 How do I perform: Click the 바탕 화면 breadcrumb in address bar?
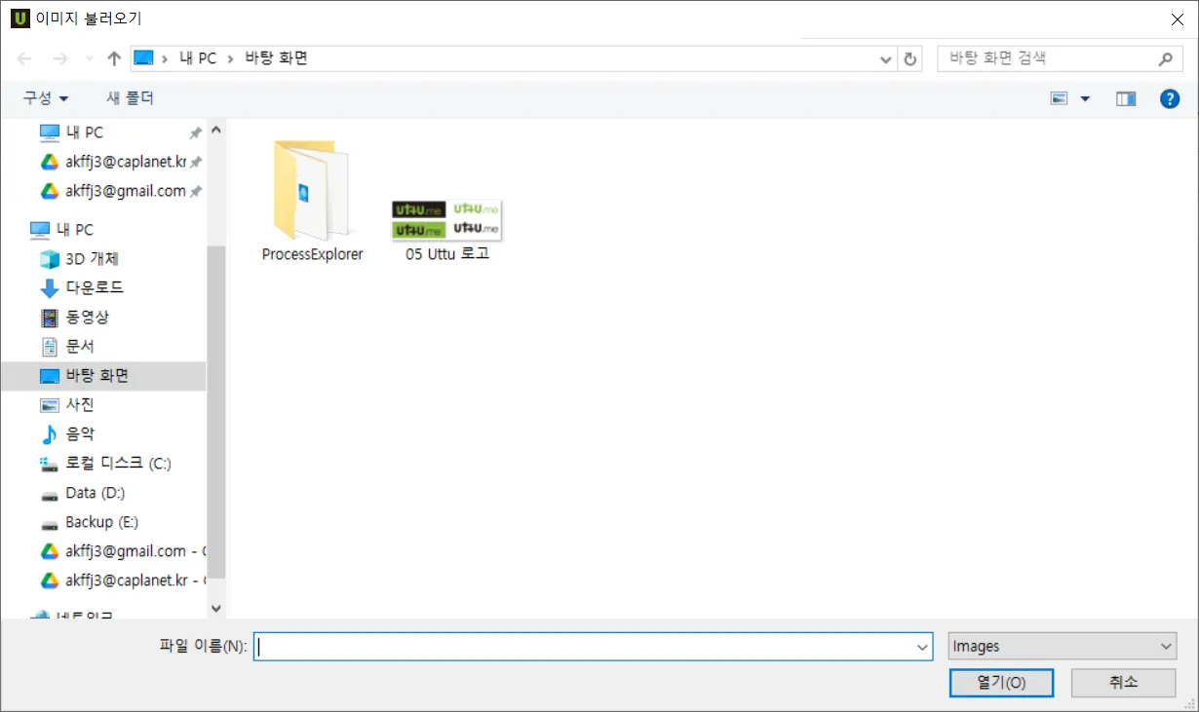click(277, 58)
